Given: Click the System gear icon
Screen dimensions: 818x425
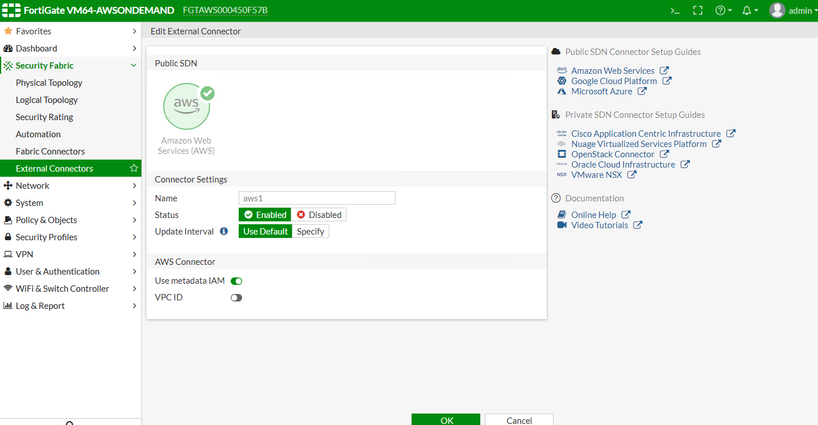Looking at the screenshot, I should pos(8,202).
